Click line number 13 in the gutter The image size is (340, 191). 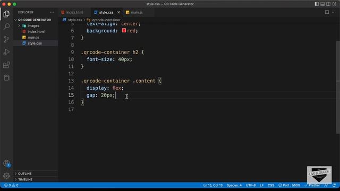[71, 81]
